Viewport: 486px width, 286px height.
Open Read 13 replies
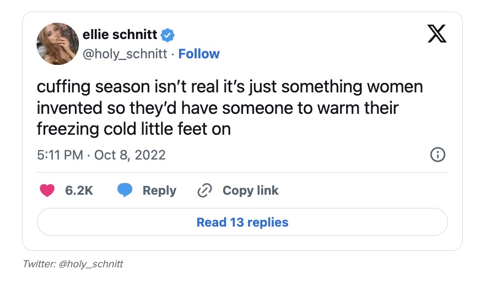[242, 222]
